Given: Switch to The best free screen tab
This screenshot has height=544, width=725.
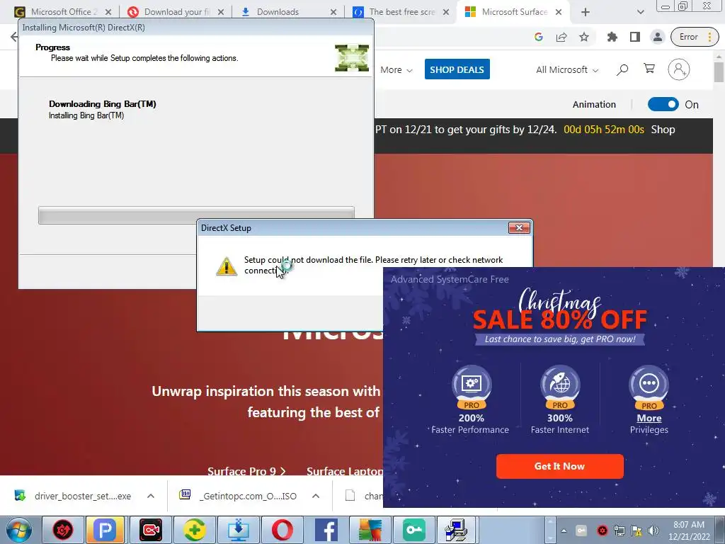Looking at the screenshot, I should [x=401, y=12].
